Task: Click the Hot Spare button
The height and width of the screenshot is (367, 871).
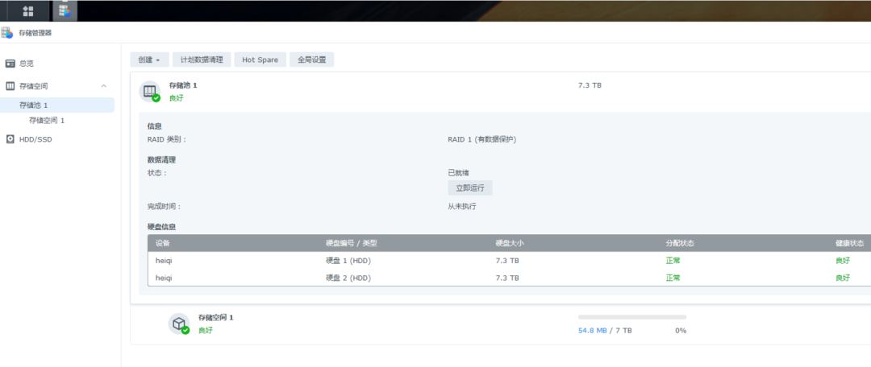Action: point(260,60)
